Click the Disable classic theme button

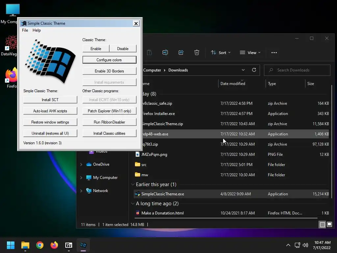tap(123, 49)
